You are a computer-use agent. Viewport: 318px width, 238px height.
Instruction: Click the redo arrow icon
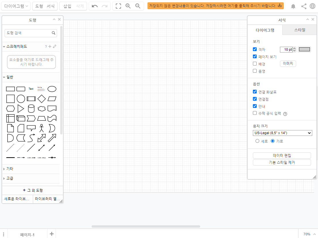105,6
